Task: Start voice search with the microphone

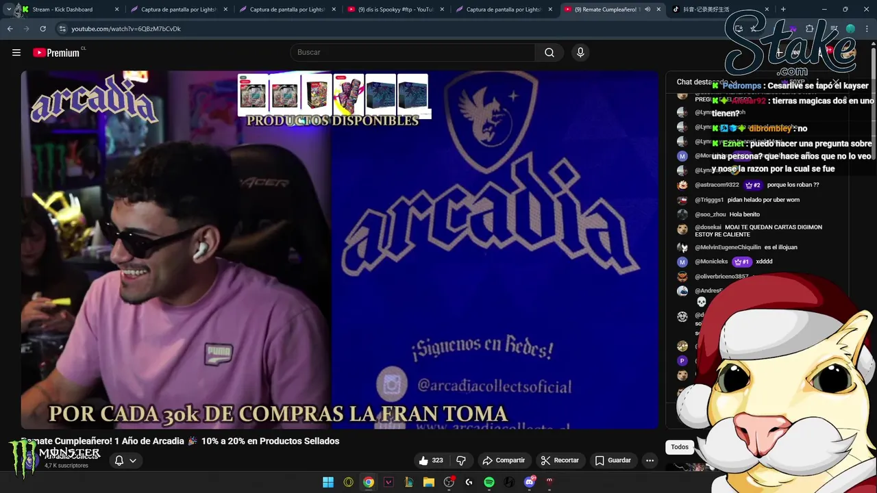Action: [580, 53]
